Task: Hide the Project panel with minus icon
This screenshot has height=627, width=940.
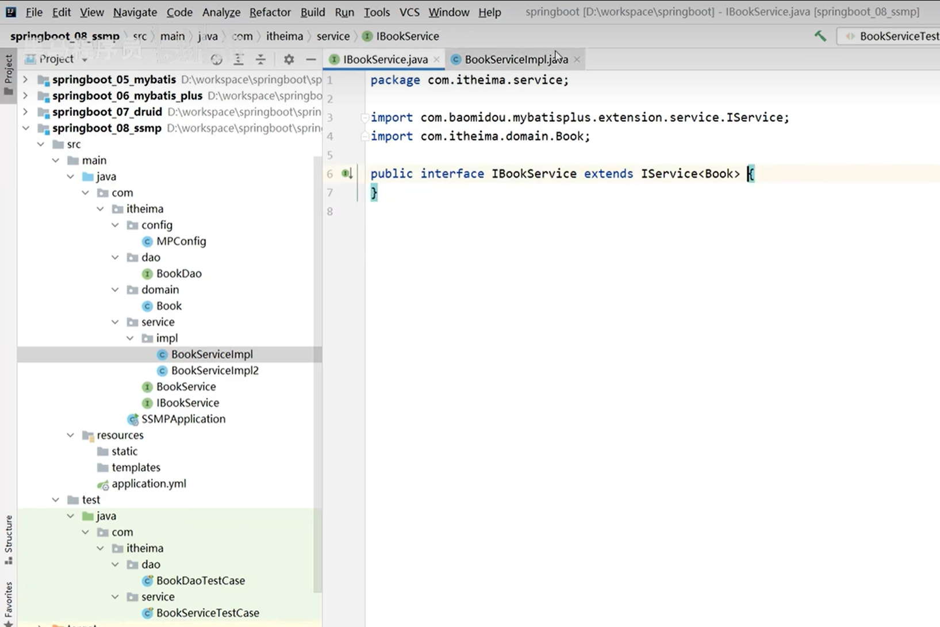Action: click(x=311, y=59)
